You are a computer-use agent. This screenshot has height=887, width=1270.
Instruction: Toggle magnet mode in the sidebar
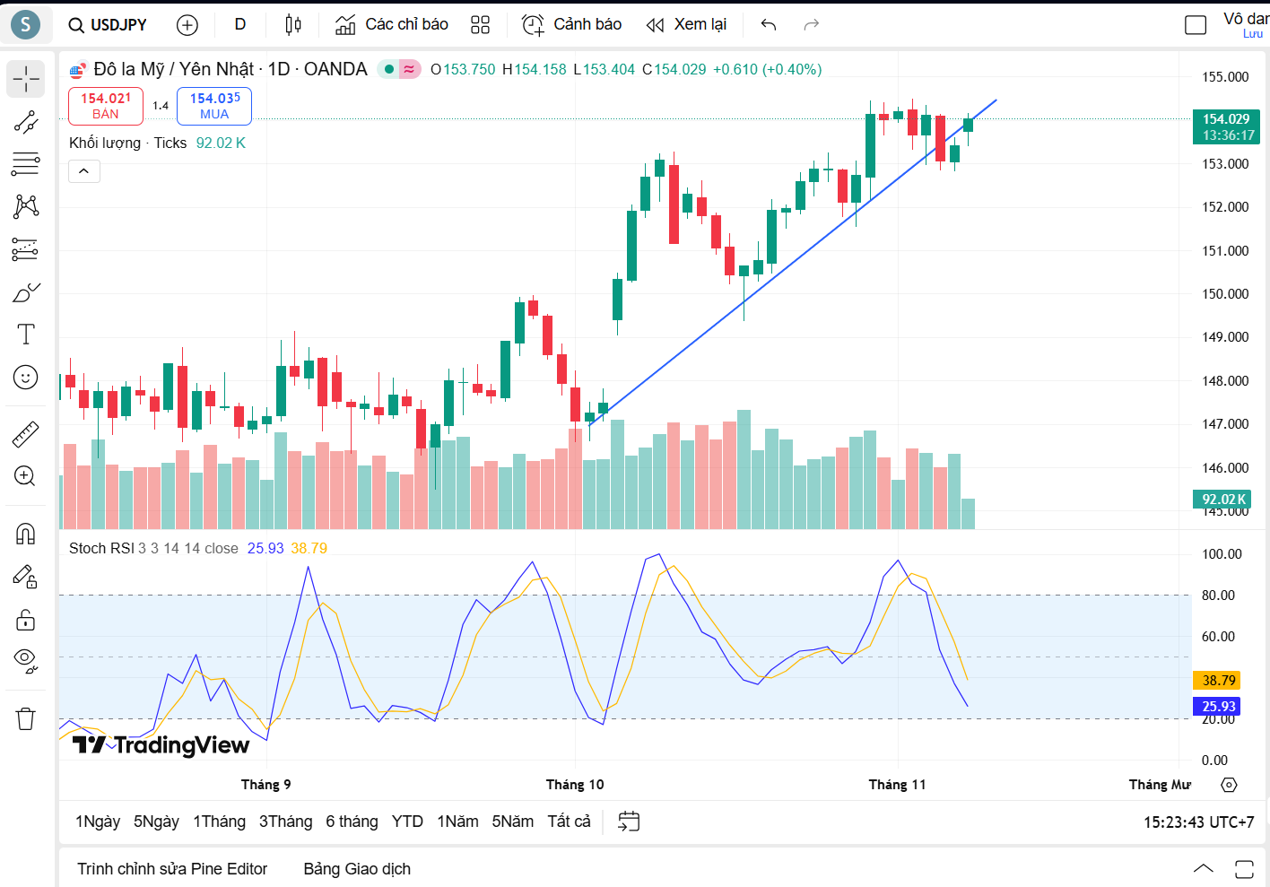(x=25, y=533)
